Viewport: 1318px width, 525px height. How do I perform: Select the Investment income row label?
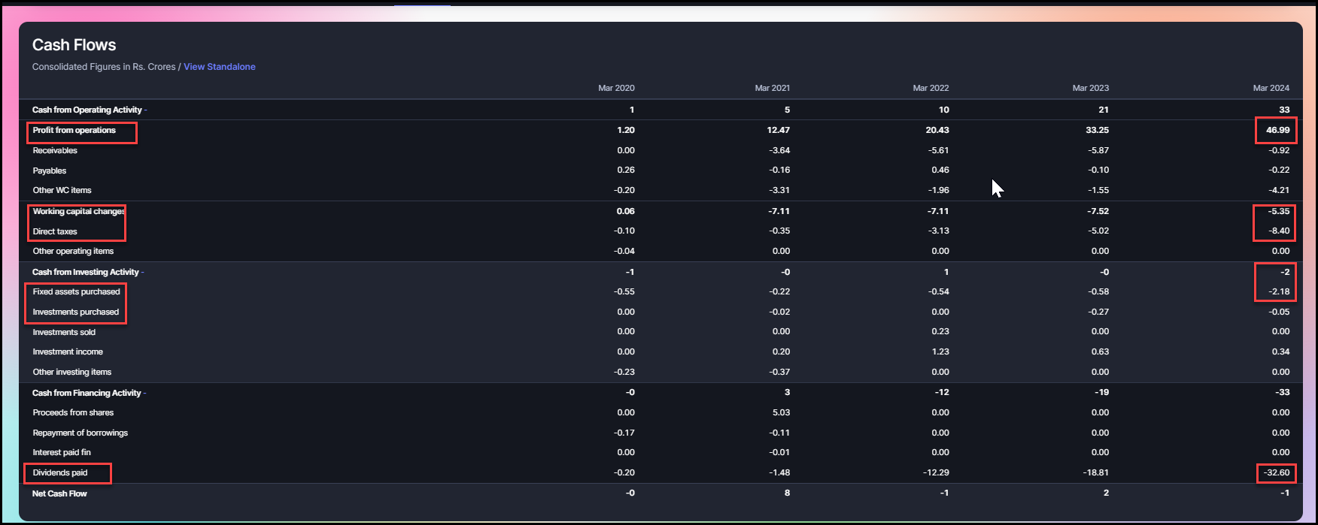click(x=68, y=352)
